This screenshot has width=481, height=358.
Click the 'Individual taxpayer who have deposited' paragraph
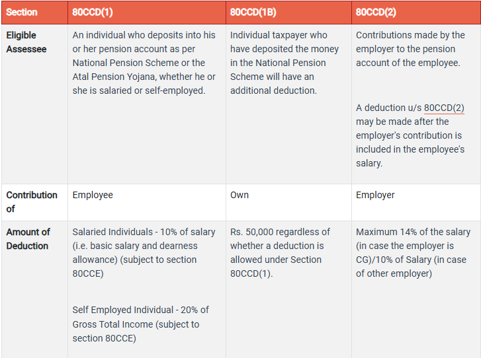pos(284,63)
